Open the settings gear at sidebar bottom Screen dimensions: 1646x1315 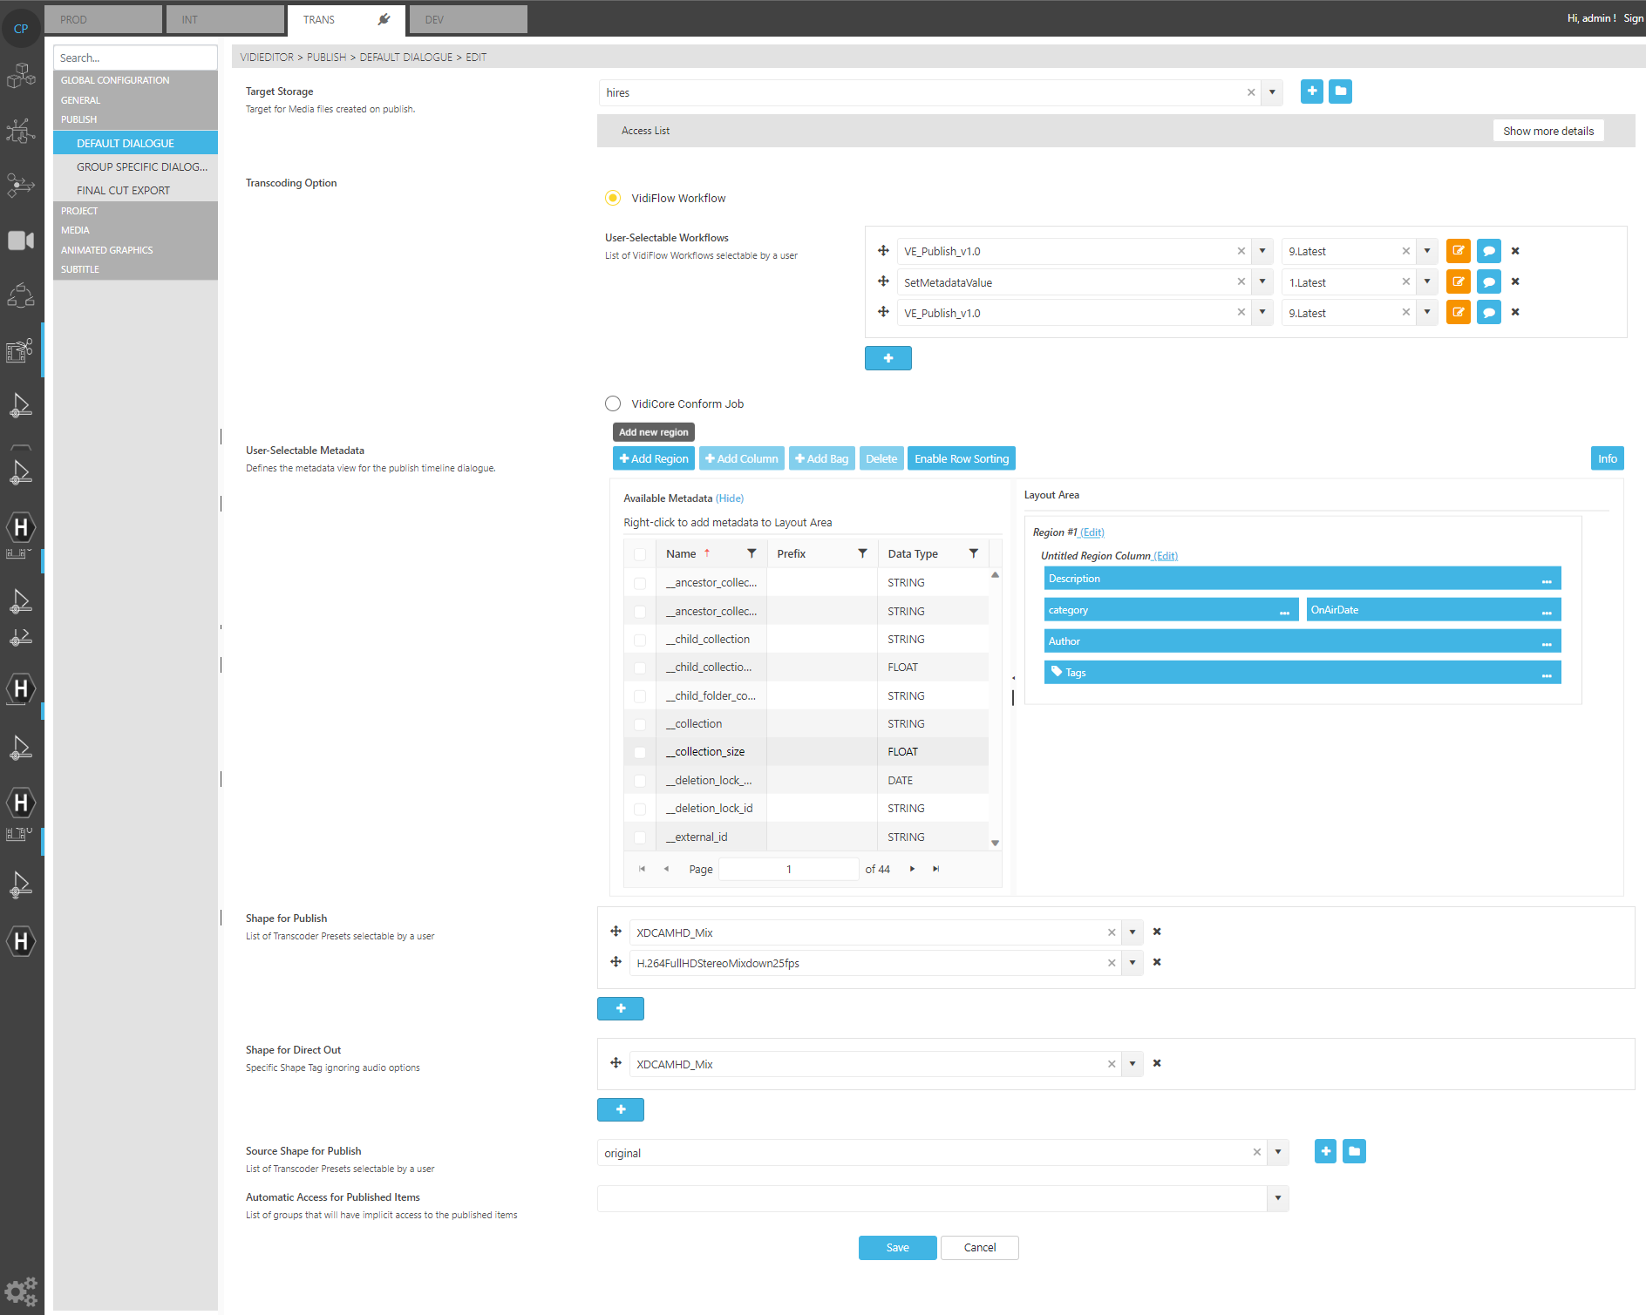21,1291
